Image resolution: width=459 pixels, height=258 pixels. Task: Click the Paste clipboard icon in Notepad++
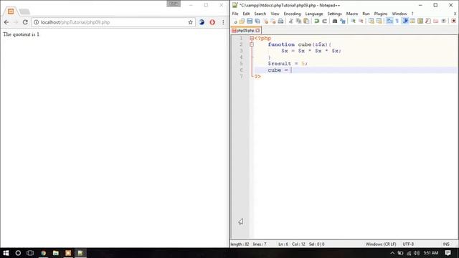[x=306, y=21]
